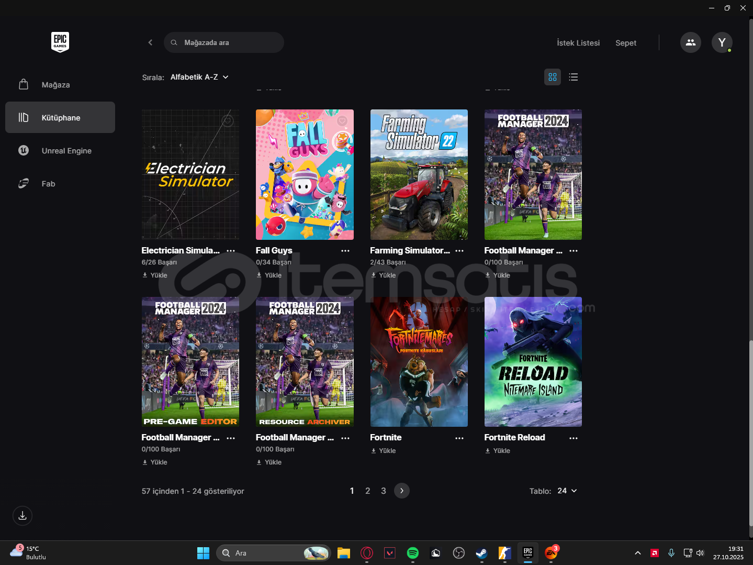The image size is (753, 565).
Task: Open the Epic Games logo home
Action: (x=60, y=42)
